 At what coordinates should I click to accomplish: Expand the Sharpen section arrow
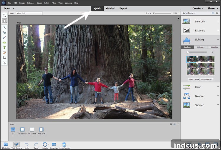pyautogui.click(x=218, y=105)
